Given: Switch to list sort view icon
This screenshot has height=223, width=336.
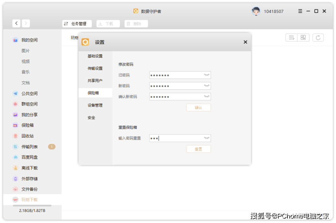Looking at the screenshot, I should [x=291, y=38].
